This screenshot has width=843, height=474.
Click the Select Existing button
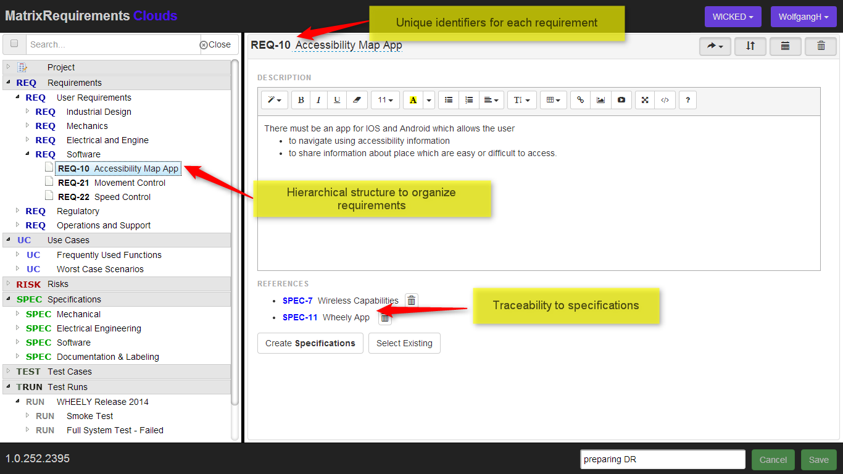click(404, 343)
